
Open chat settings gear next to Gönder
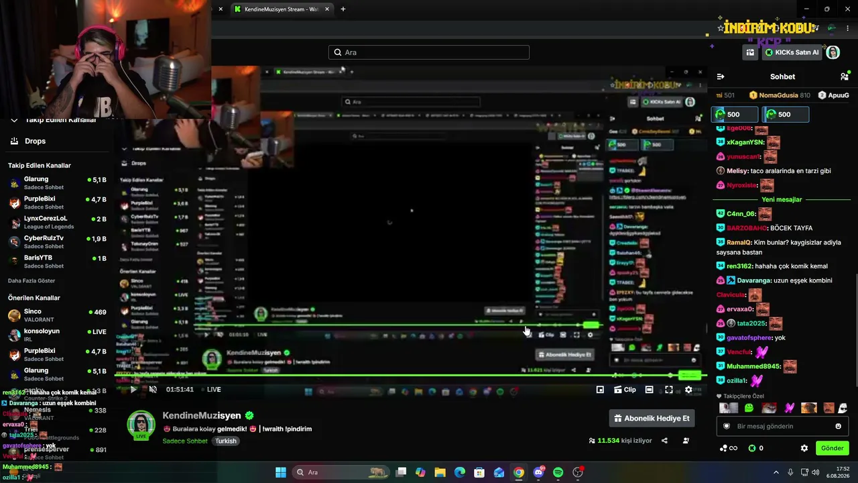pos(804,448)
